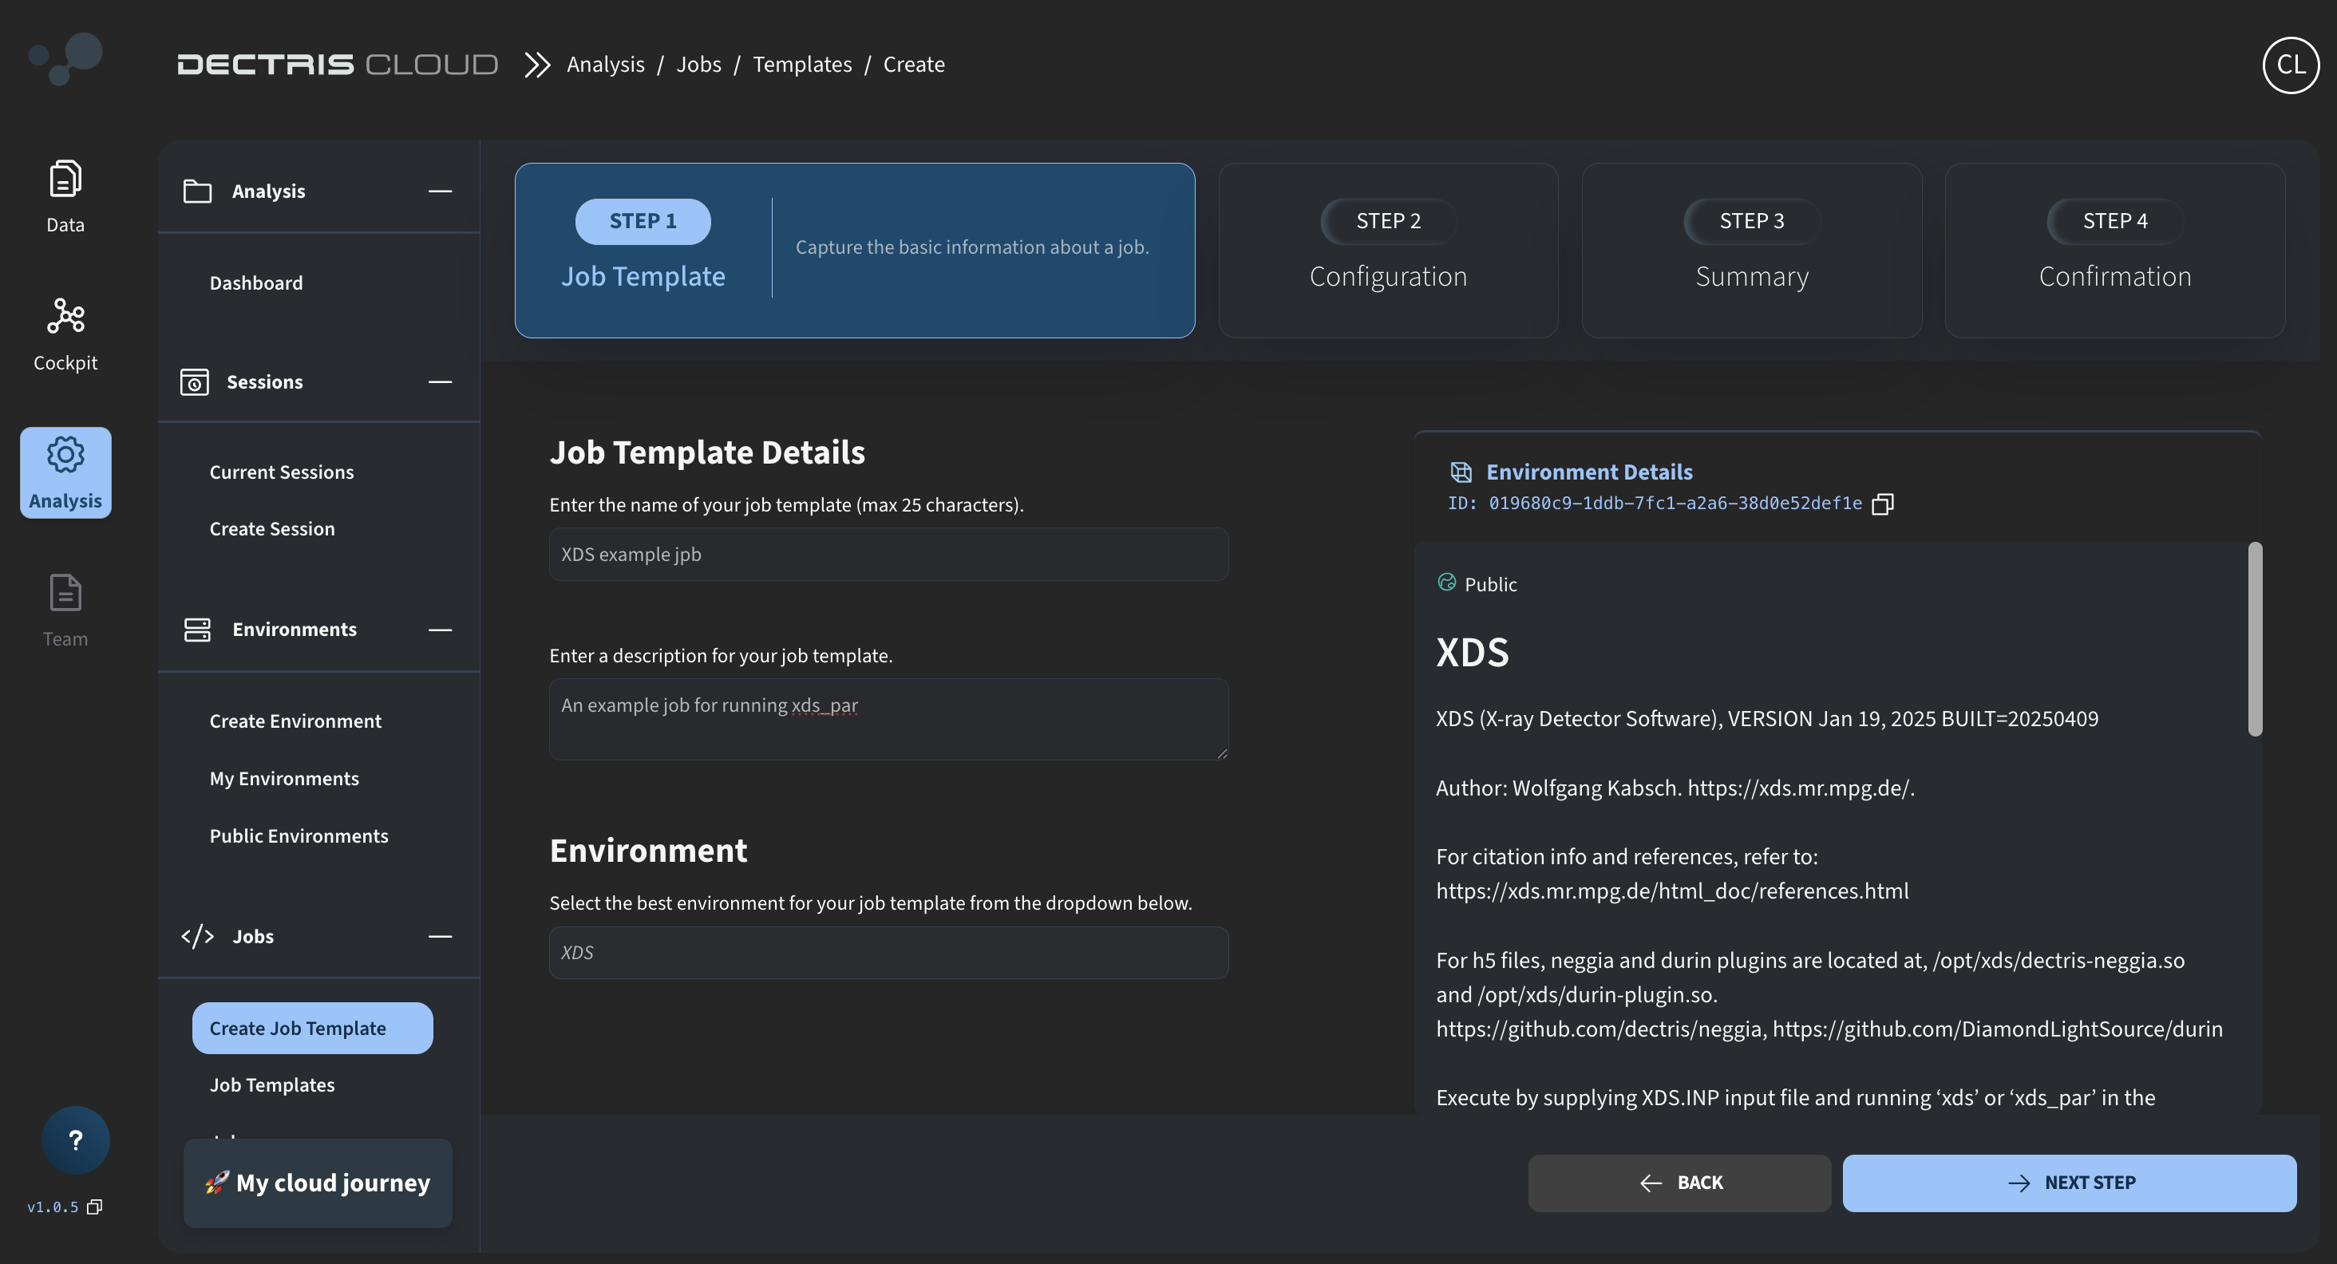Click the environment ID text 019680c9-1ddb-7fc1

click(x=1675, y=504)
